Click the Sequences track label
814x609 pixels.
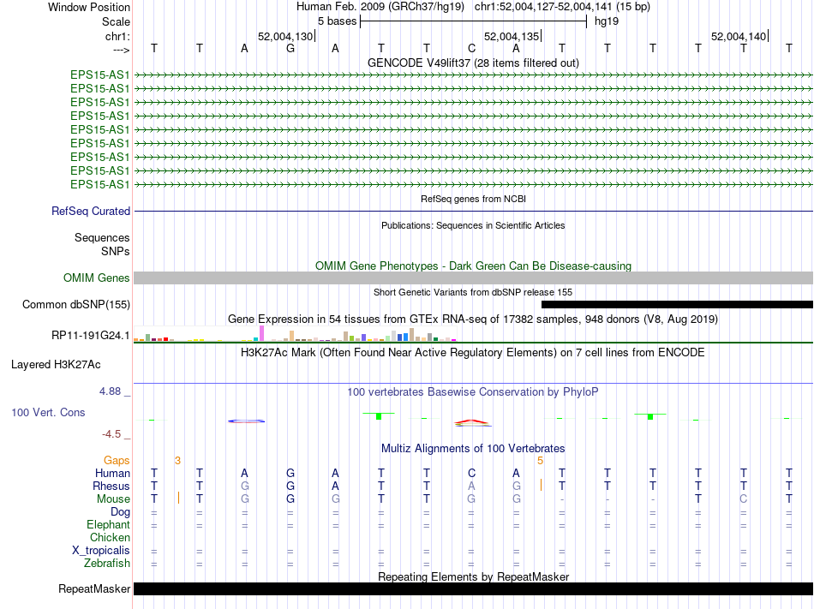click(x=102, y=237)
